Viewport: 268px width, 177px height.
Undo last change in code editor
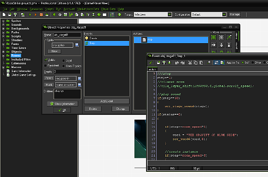click(x=177, y=63)
